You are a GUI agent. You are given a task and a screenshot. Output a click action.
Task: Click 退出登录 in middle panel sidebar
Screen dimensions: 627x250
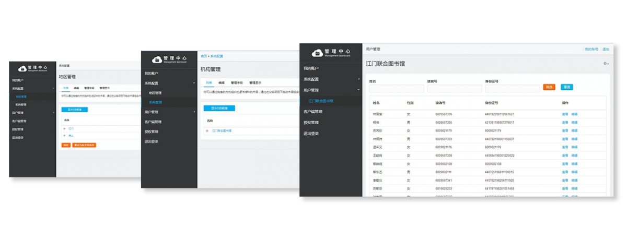tap(152, 141)
